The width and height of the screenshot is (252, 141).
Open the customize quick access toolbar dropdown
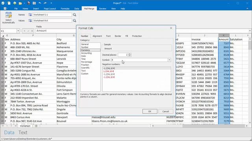click(x=51, y=3)
